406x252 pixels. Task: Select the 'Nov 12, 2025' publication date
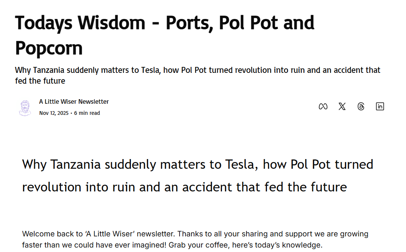54,113
